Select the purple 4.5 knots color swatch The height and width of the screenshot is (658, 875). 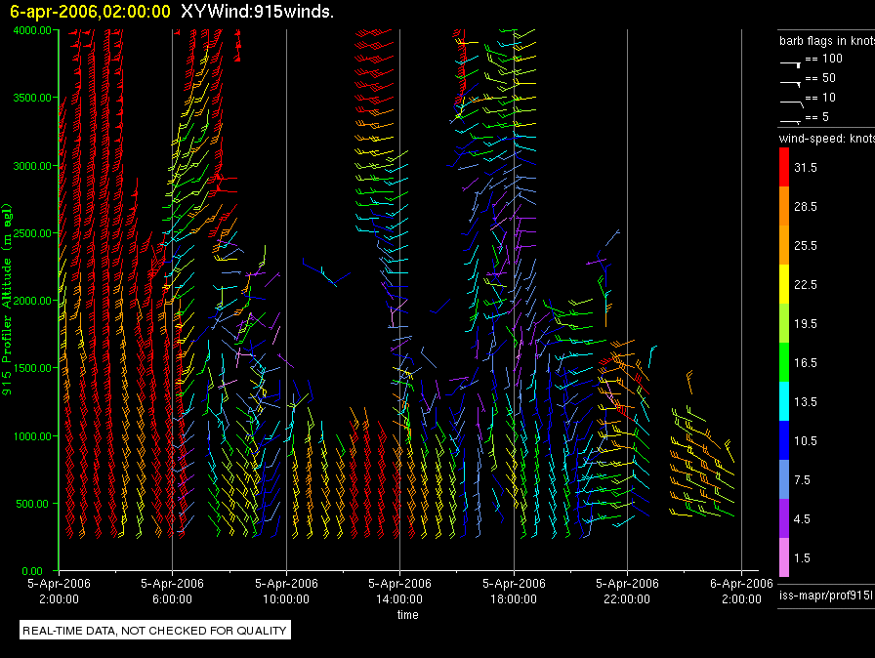(784, 518)
